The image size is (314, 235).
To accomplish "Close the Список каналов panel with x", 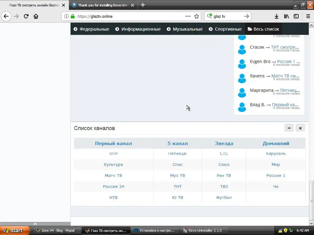I will [x=300, y=128].
